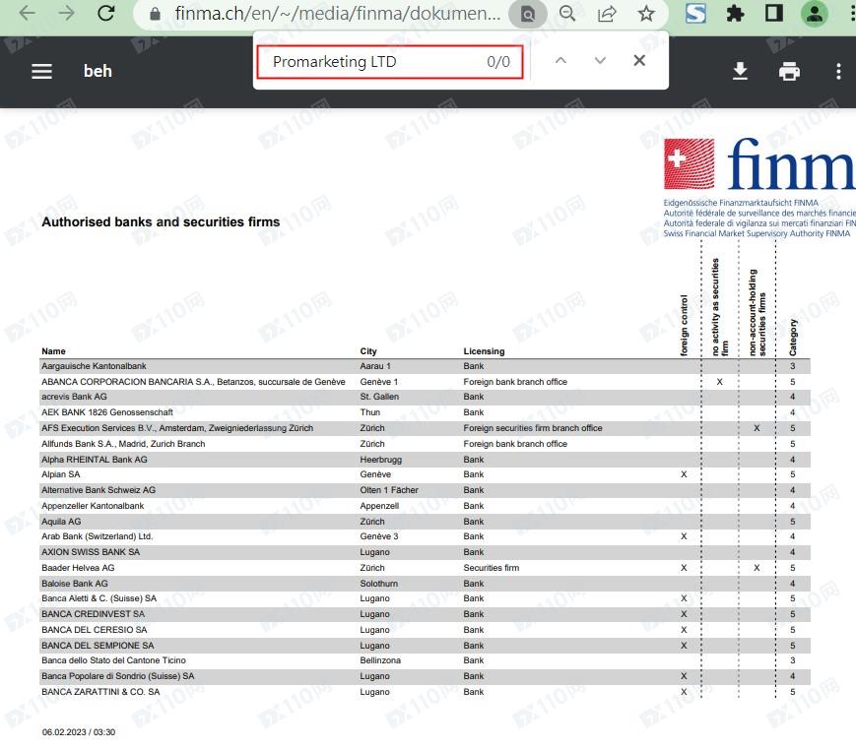Select ABANCA CORPORACION BANCARIA S.A. entry
The width and height of the screenshot is (856, 749).
tap(193, 382)
